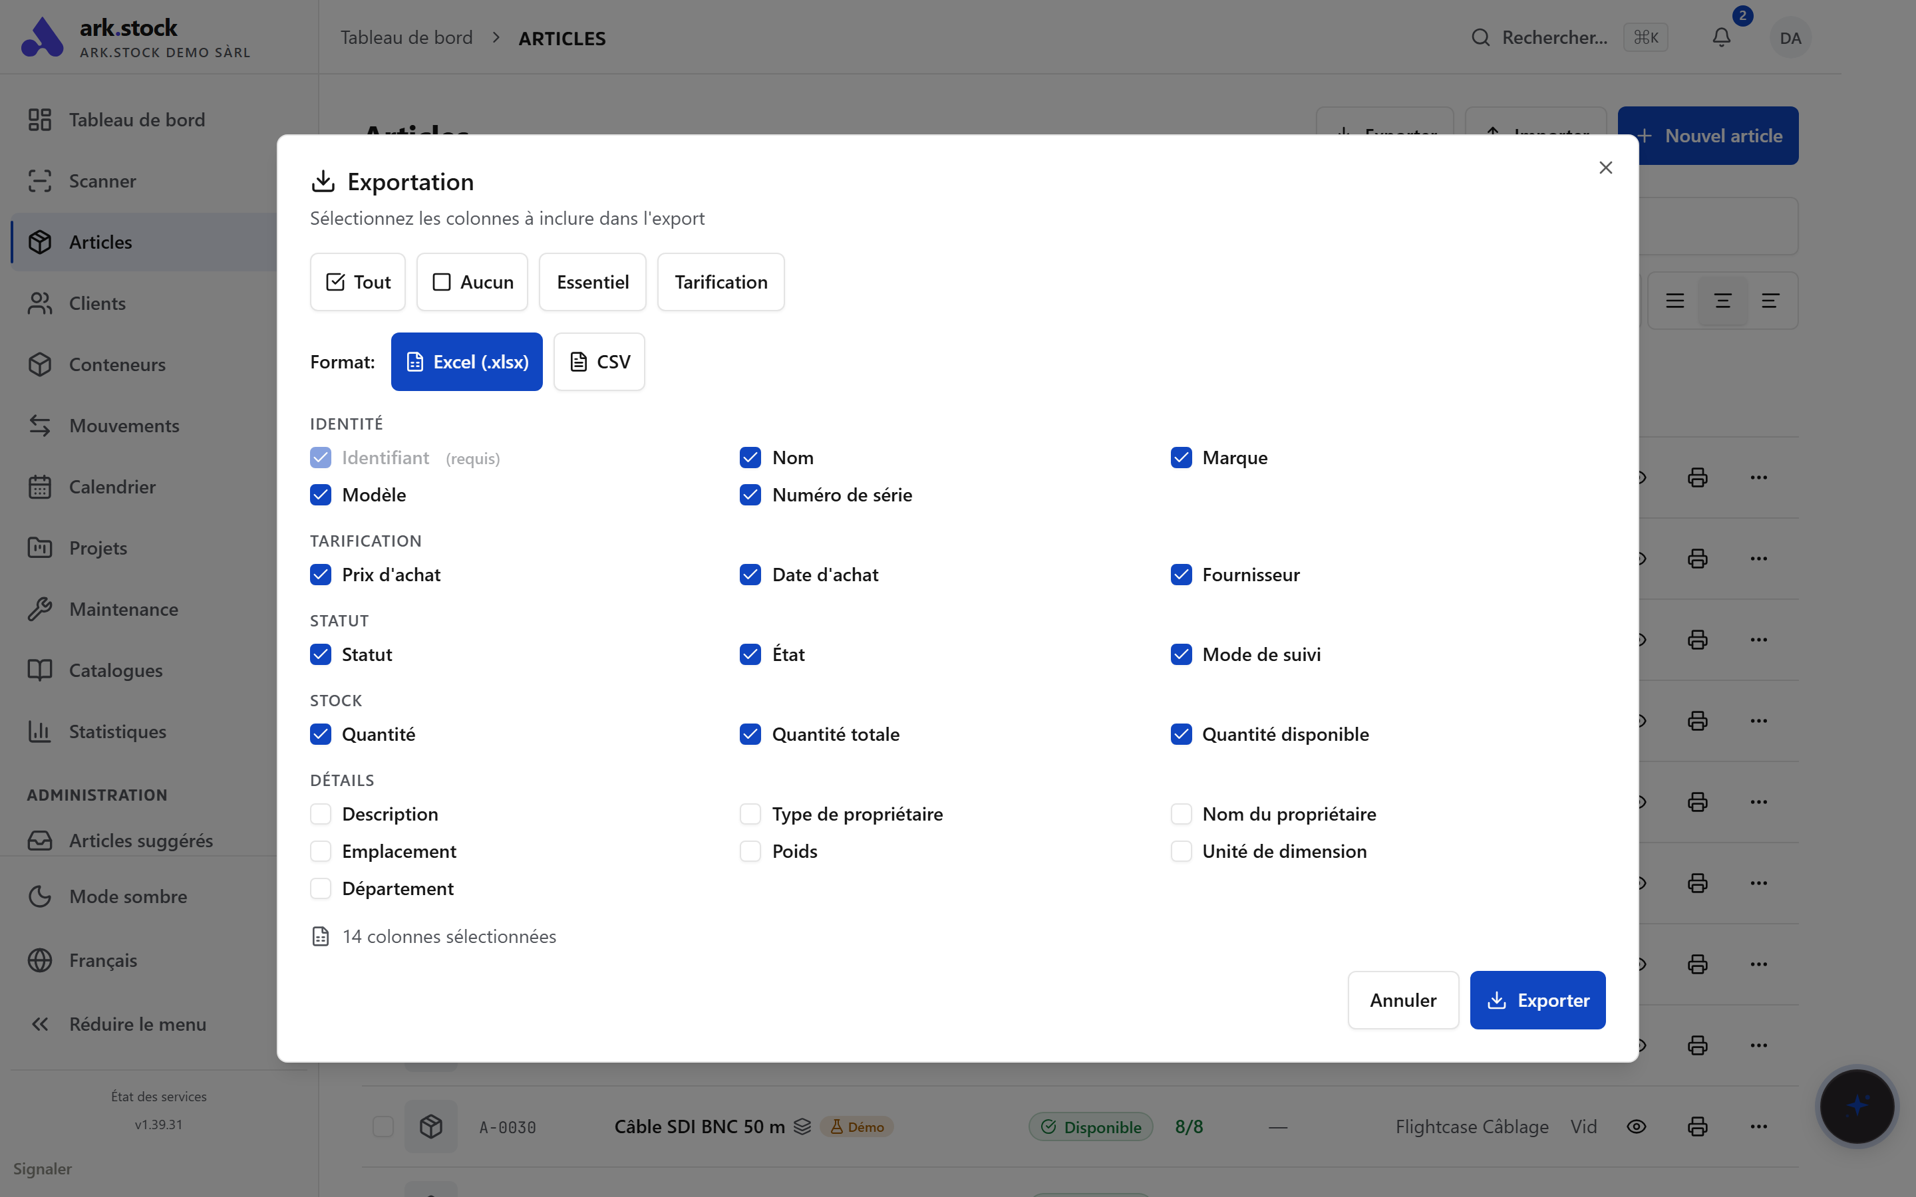Image resolution: width=1916 pixels, height=1197 pixels.
Task: Click the search magnifier icon
Action: (1480, 37)
